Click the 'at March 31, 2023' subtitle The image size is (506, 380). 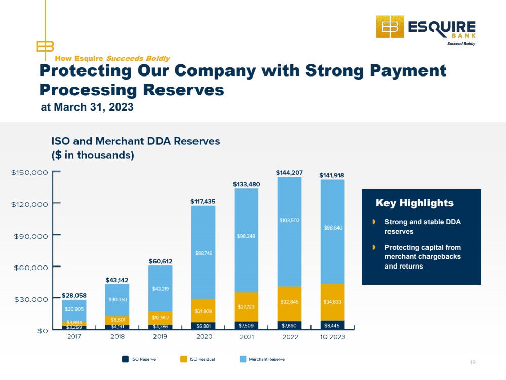pyautogui.click(x=87, y=107)
